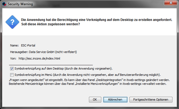179x109 pixels.
Task: Cancel with the Abbrechen button
Action: (x=115, y=99)
